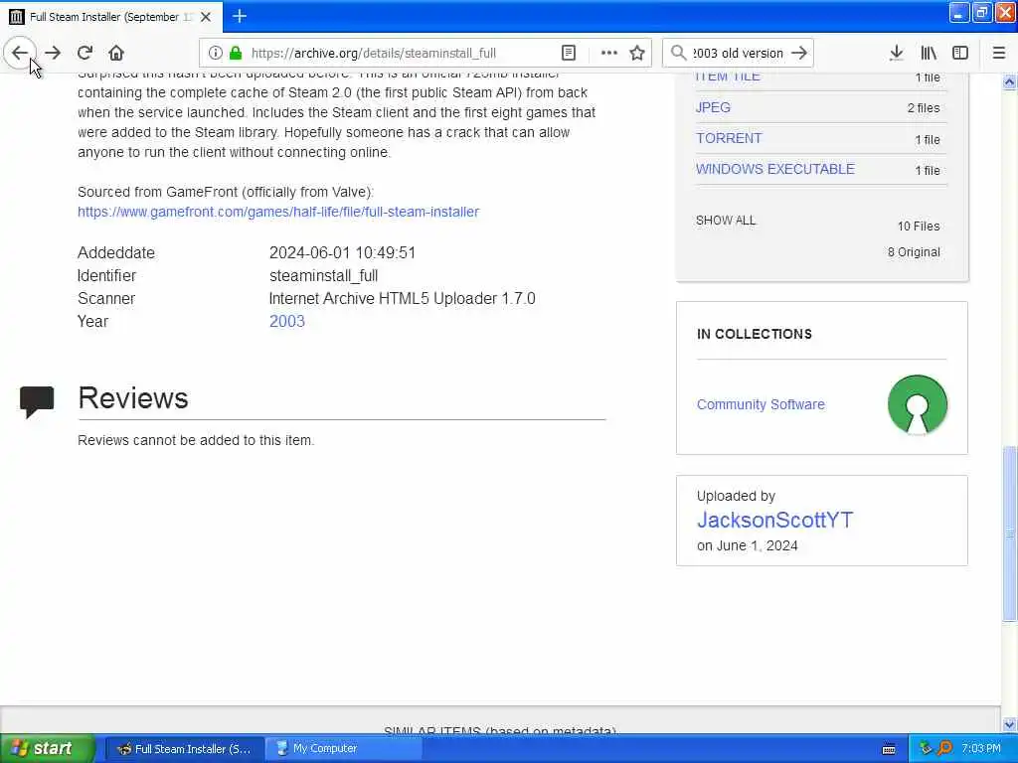Click the search box with '2003 old version'
The image size is (1018, 763).
[737, 53]
